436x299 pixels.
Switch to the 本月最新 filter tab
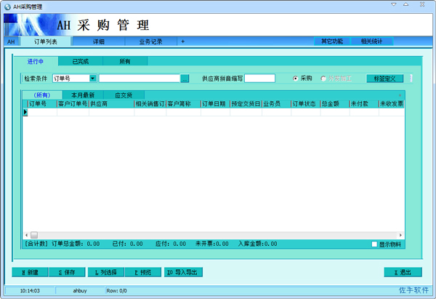83,95
